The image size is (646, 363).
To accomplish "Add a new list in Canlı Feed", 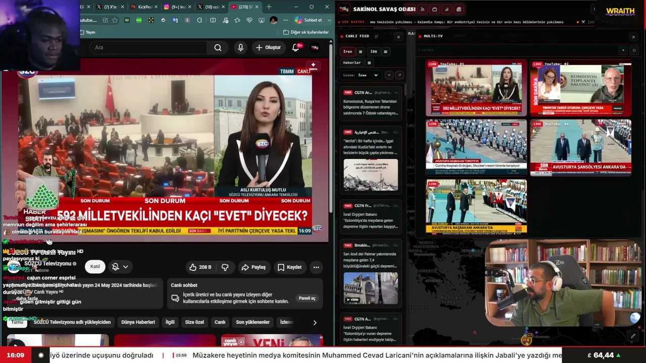I will click(389, 75).
